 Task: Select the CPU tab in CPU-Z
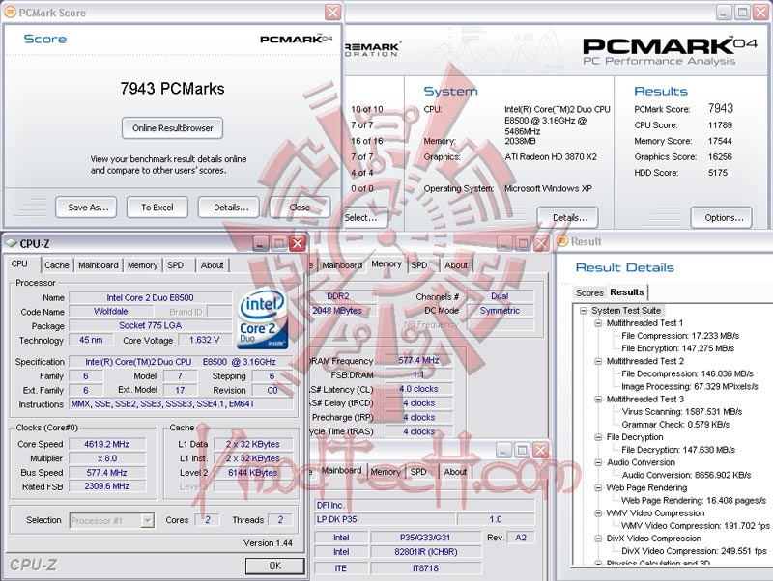[19, 263]
